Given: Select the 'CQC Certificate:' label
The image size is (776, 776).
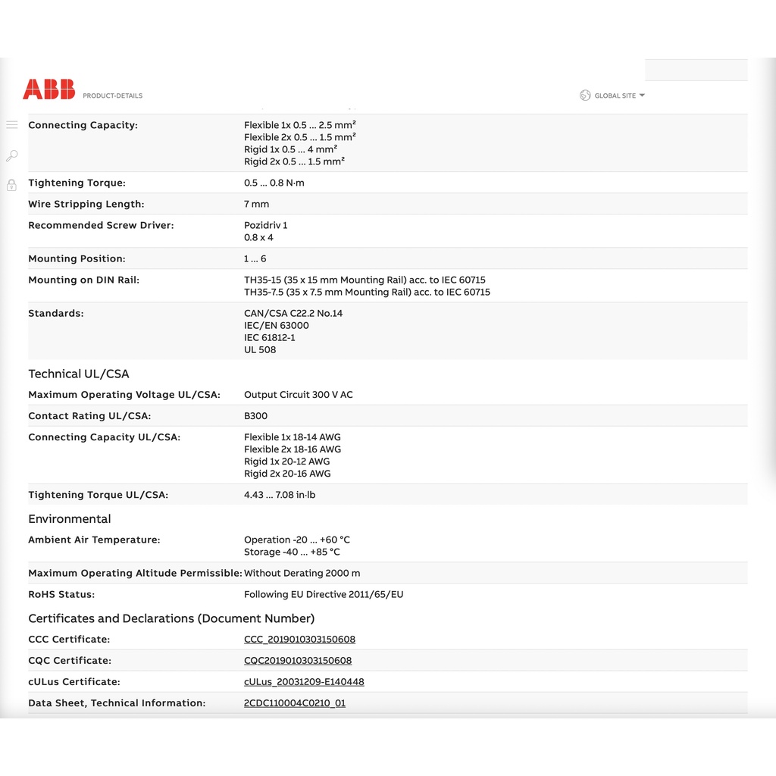Looking at the screenshot, I should (70, 660).
